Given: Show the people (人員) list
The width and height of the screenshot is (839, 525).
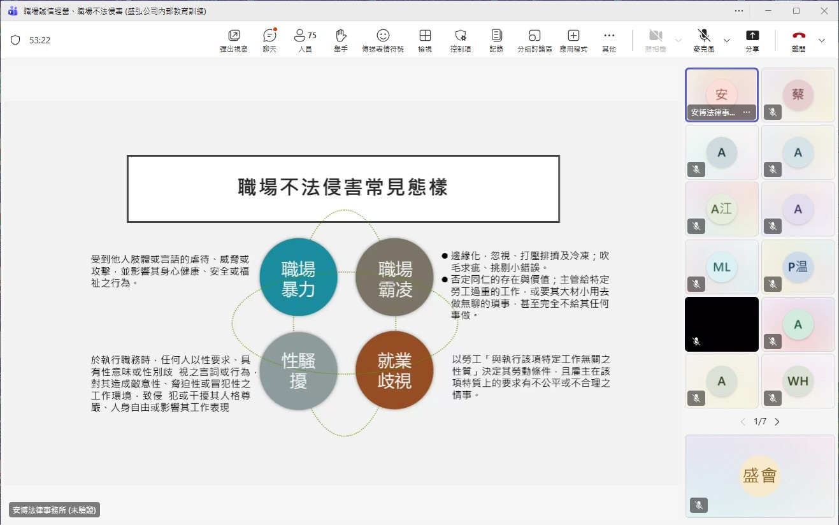Looking at the screenshot, I should [305, 40].
